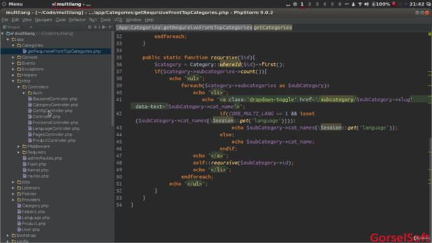
Task: Click the helpers.php file icon
Action: pos(19,211)
